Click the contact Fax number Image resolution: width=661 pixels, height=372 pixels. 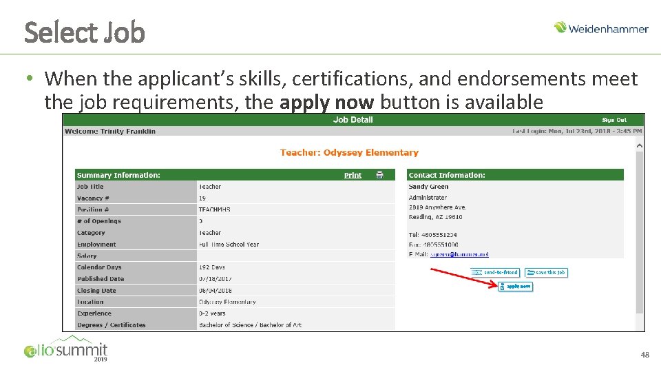coord(433,245)
